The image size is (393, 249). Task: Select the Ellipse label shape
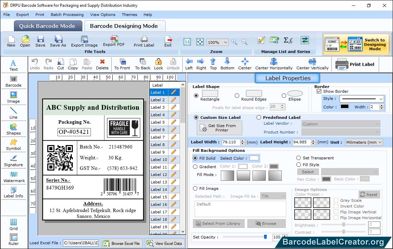point(284,96)
